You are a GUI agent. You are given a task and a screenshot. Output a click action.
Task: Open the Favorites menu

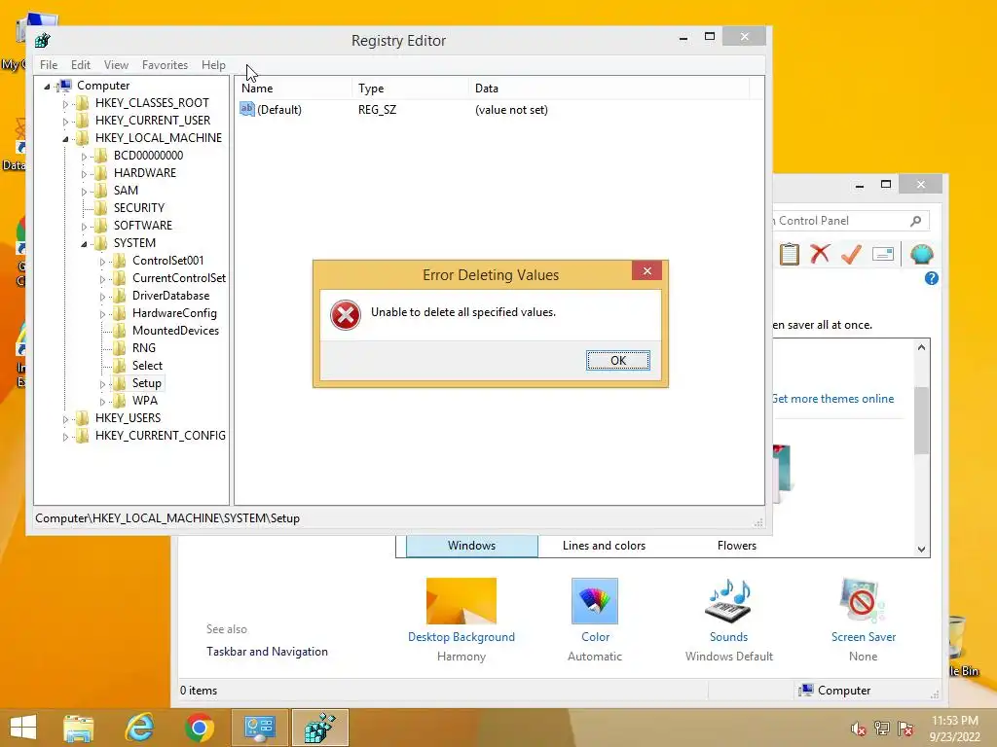[x=165, y=65]
